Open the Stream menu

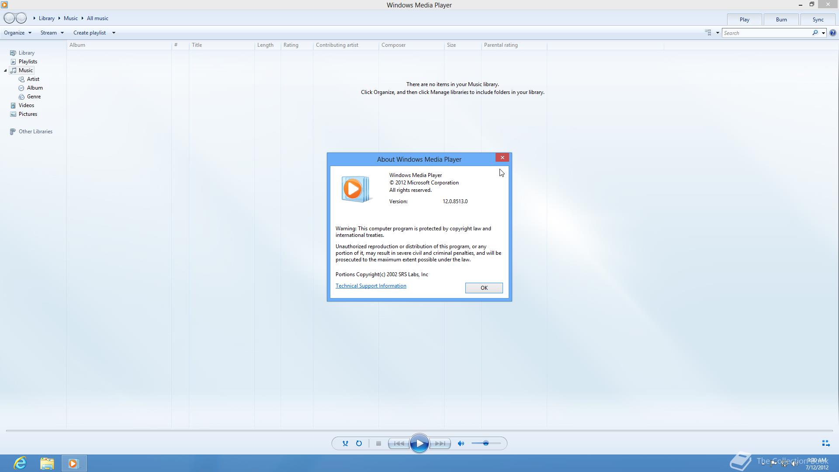52,33
